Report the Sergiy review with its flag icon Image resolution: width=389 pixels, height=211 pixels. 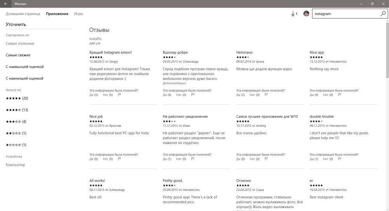coord(119,94)
